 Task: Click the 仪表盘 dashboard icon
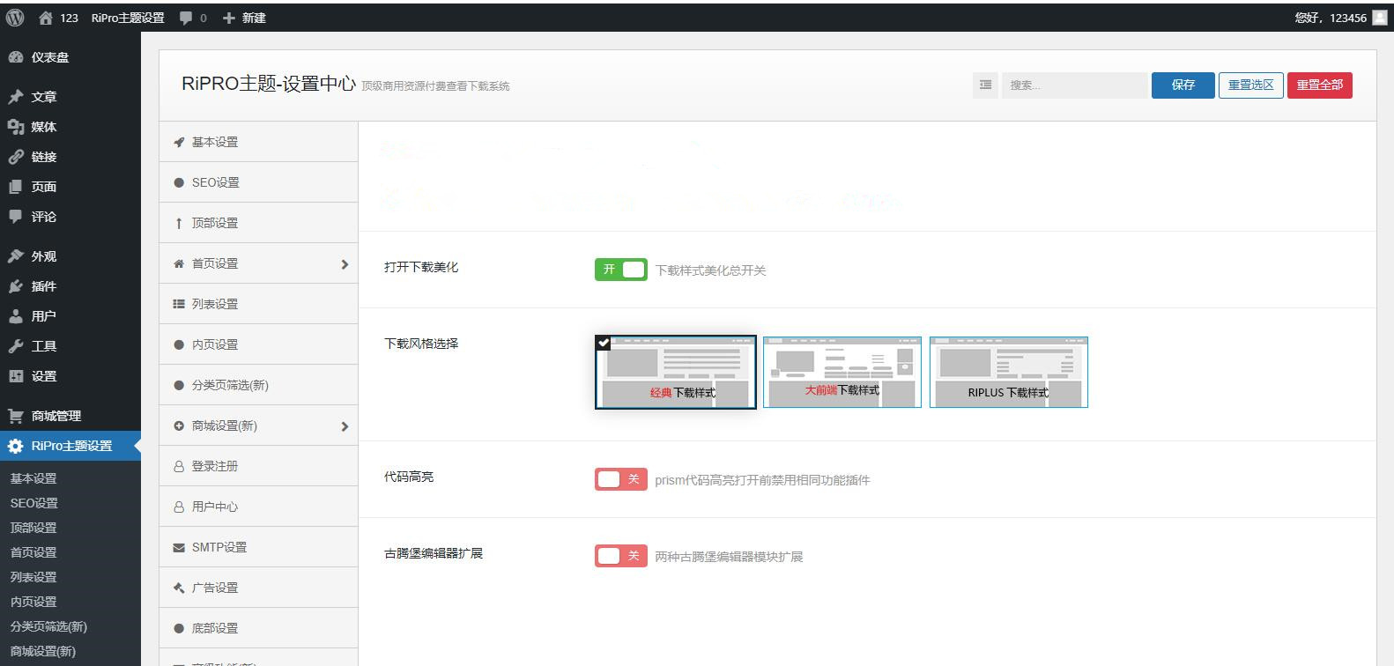pos(16,57)
